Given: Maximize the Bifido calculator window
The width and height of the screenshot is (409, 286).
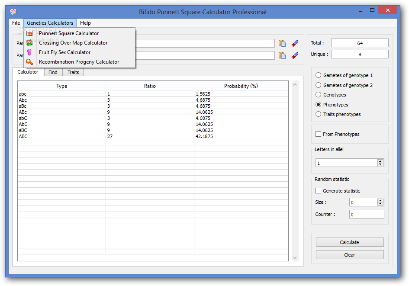Looking at the screenshot, I should 372,10.
